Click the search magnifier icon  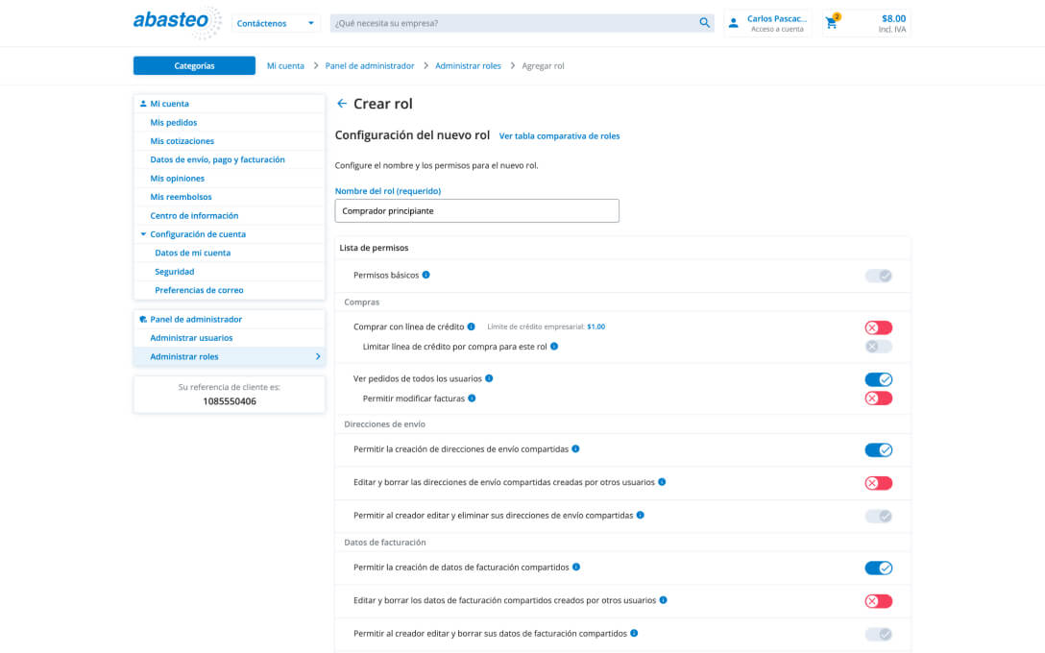[x=705, y=23]
